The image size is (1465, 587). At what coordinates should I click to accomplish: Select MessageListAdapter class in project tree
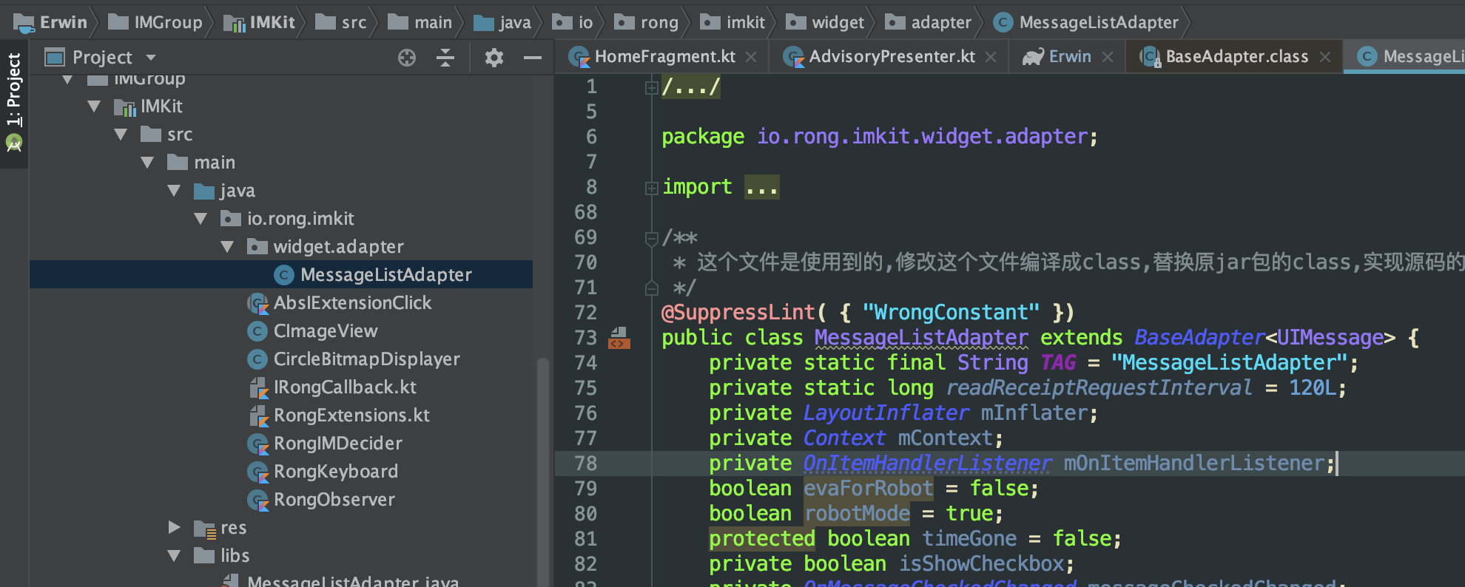[x=281, y=275]
